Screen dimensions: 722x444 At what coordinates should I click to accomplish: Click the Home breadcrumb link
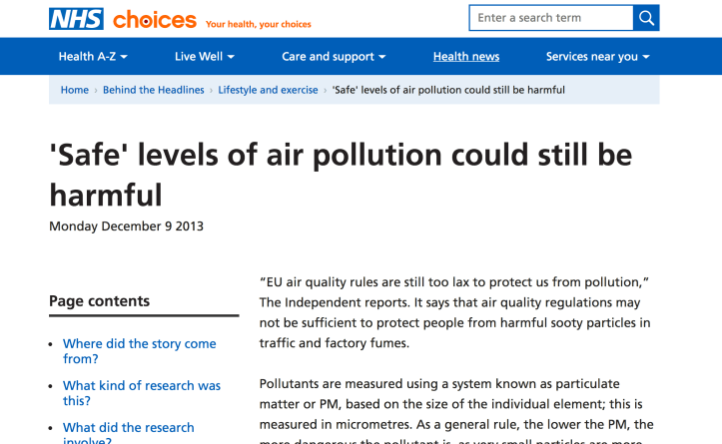[x=75, y=90]
